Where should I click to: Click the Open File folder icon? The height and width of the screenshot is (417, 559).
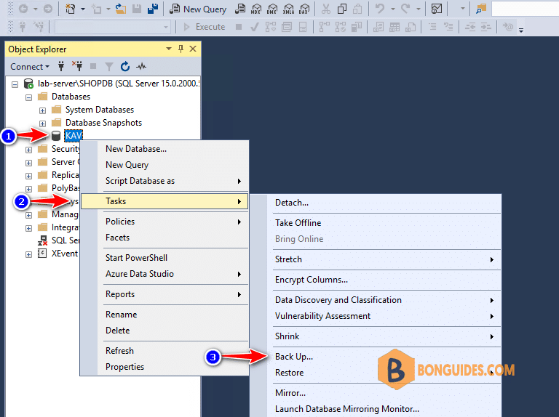[121, 9]
